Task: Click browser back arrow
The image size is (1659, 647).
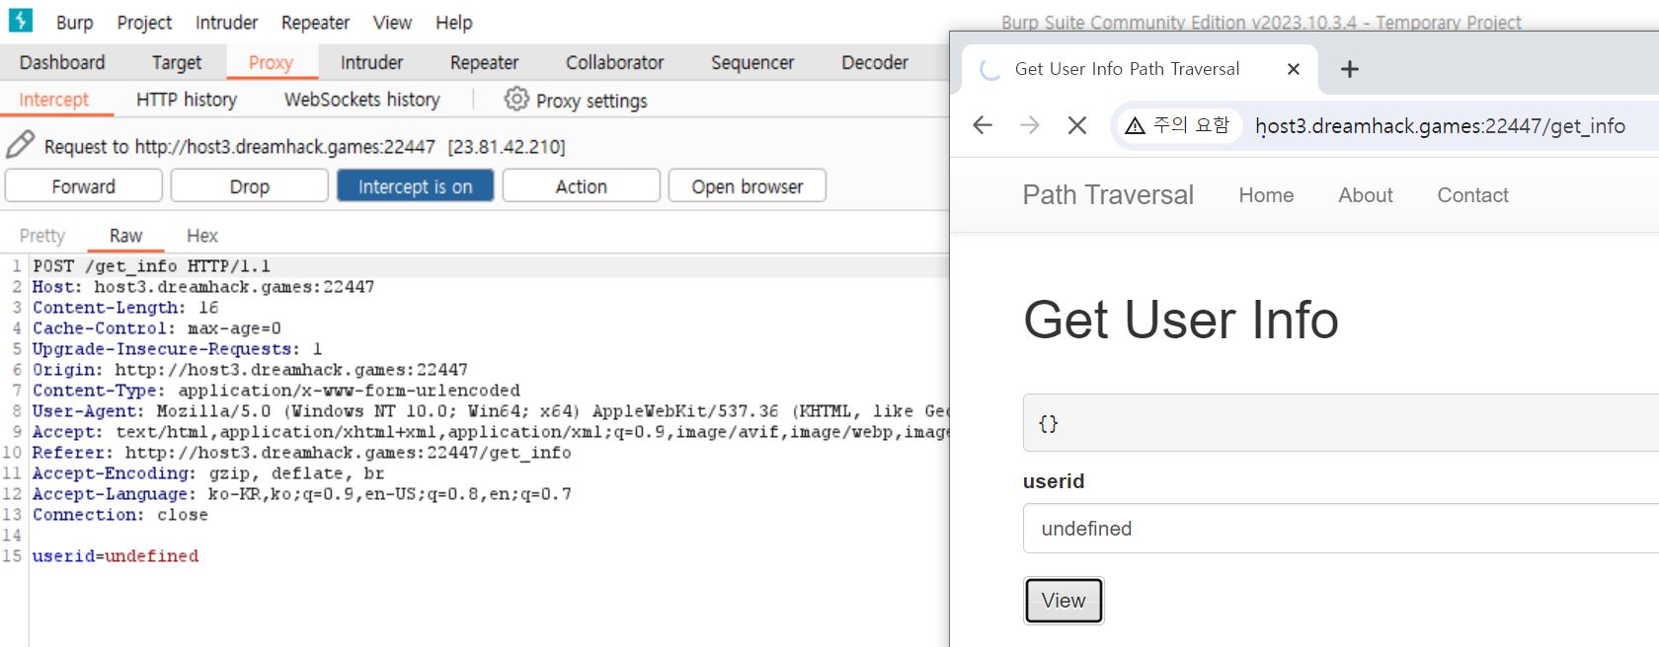Action: [982, 125]
